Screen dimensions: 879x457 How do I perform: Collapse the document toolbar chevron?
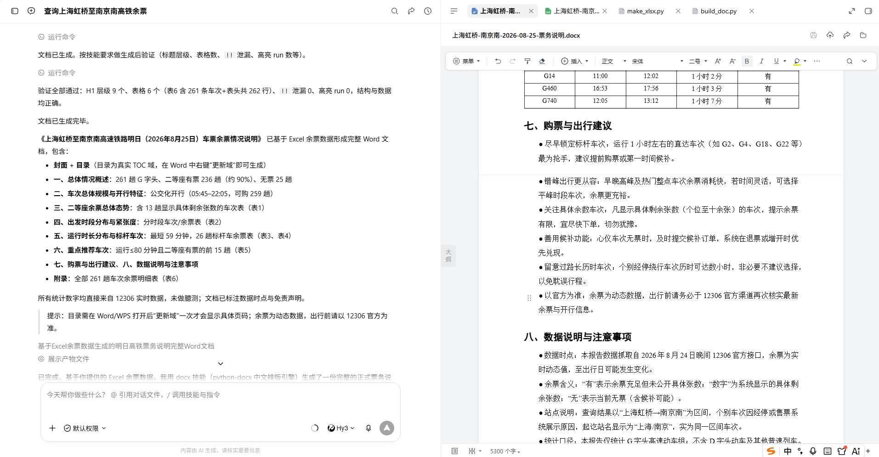864,61
